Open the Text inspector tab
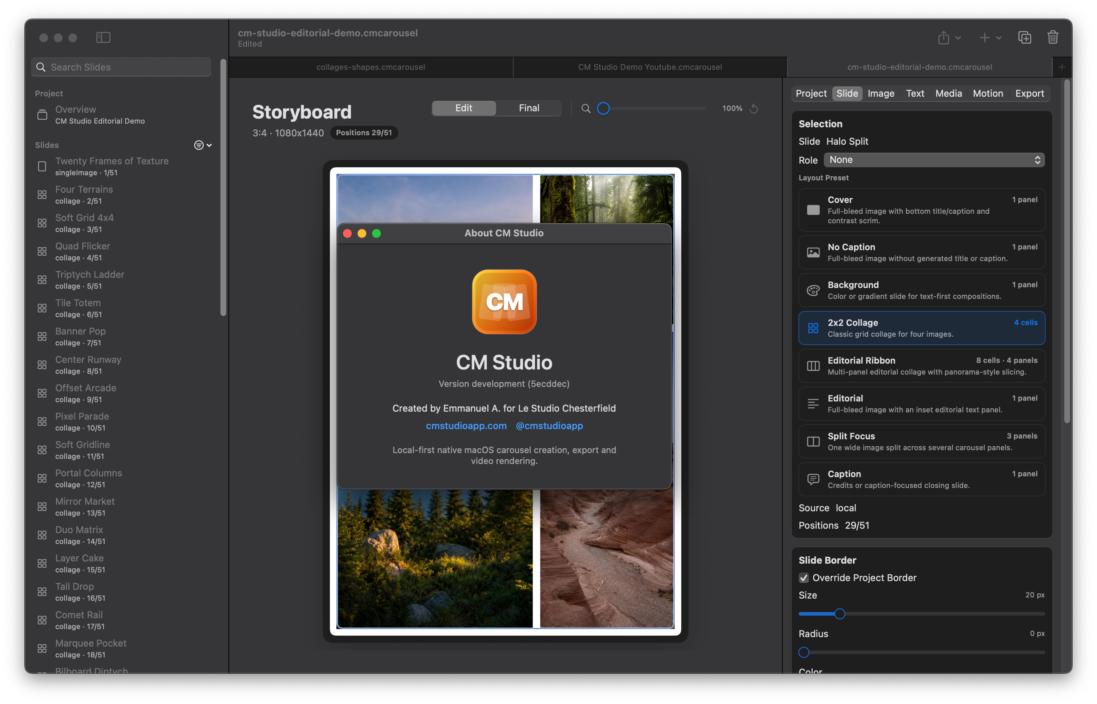This screenshot has height=704, width=1097. tap(915, 94)
